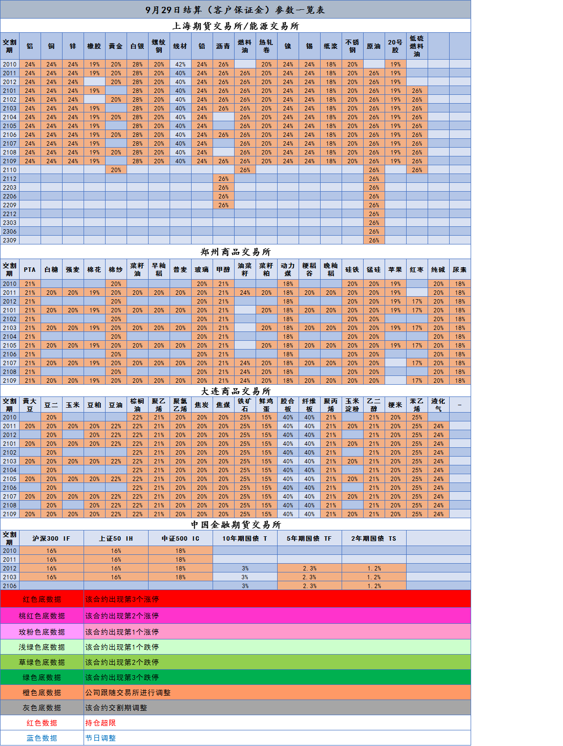Click the 棕榈油 column header
This screenshot has height=746, width=563.
[x=137, y=405]
